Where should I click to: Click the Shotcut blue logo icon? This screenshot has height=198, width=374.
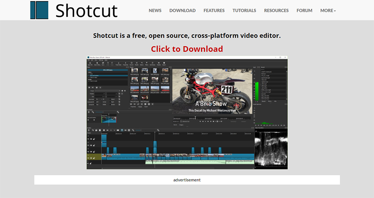[x=39, y=10]
